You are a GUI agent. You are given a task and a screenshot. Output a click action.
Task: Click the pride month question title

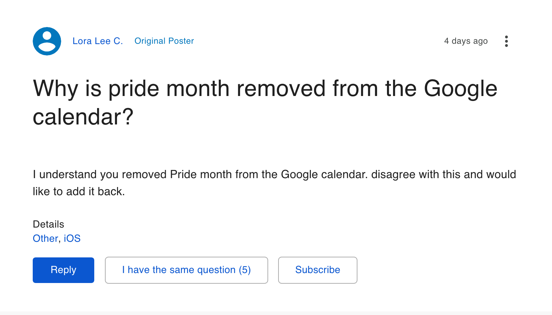pyautogui.click(x=265, y=102)
